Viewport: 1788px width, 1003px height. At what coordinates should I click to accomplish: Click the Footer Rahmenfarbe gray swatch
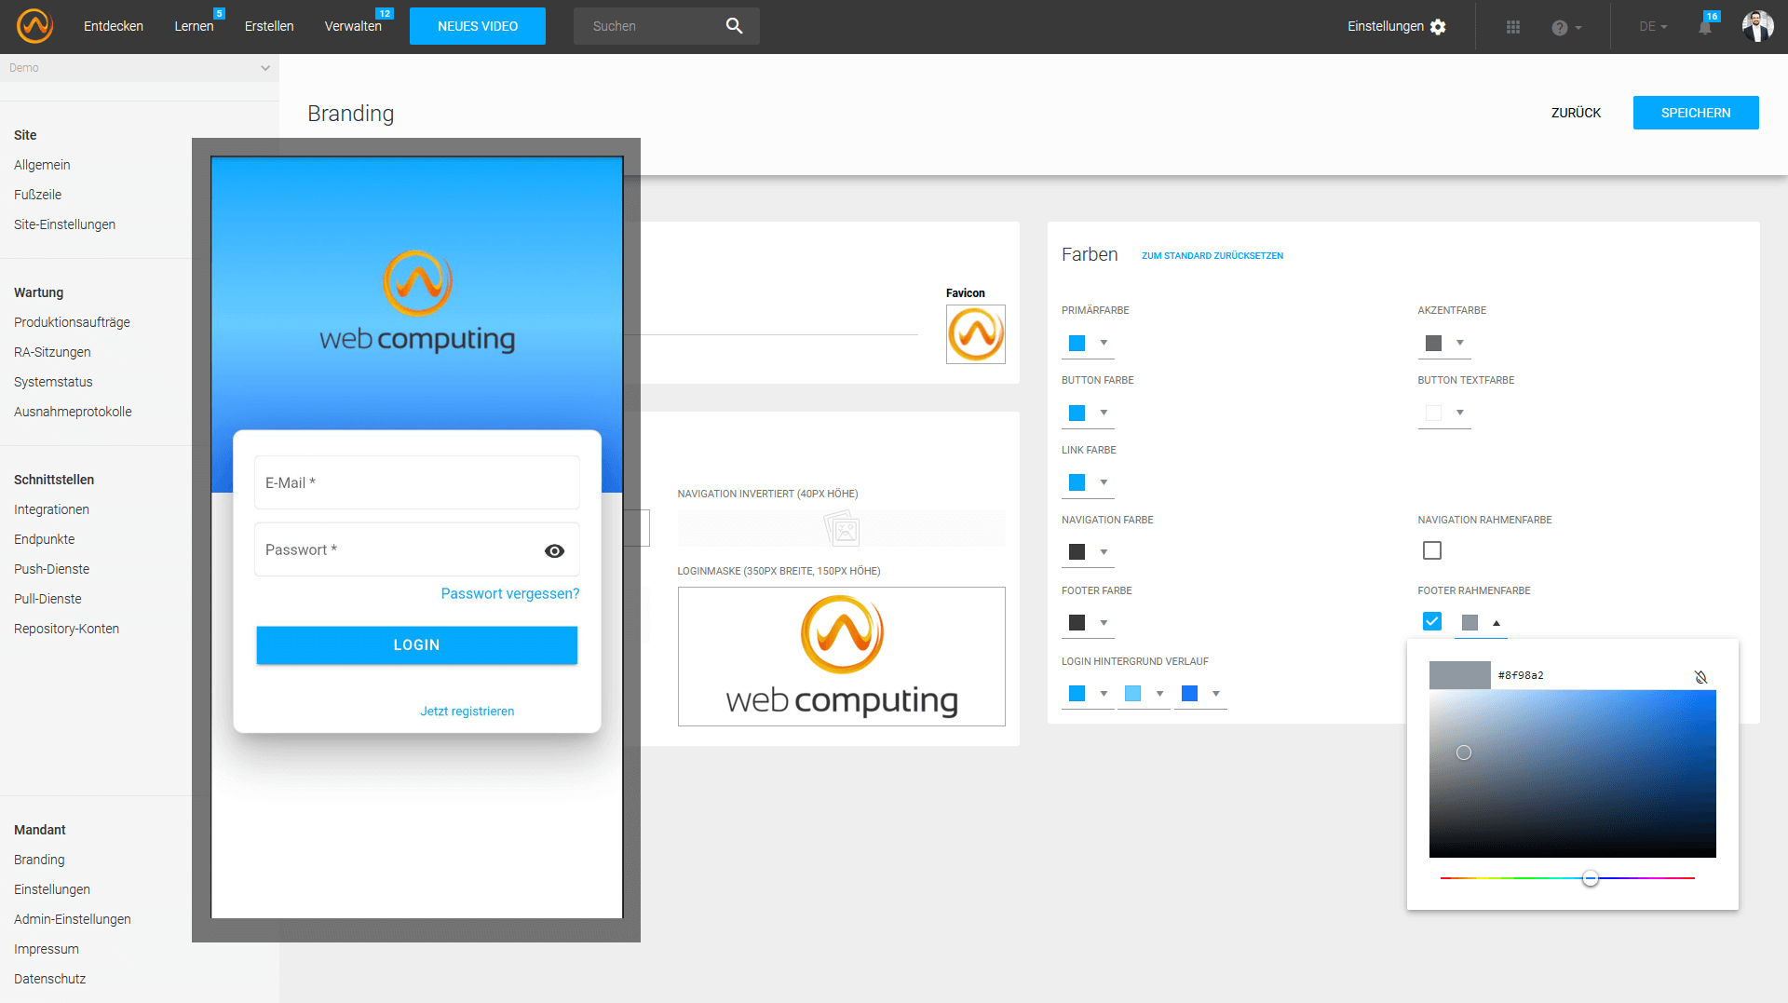click(x=1470, y=622)
